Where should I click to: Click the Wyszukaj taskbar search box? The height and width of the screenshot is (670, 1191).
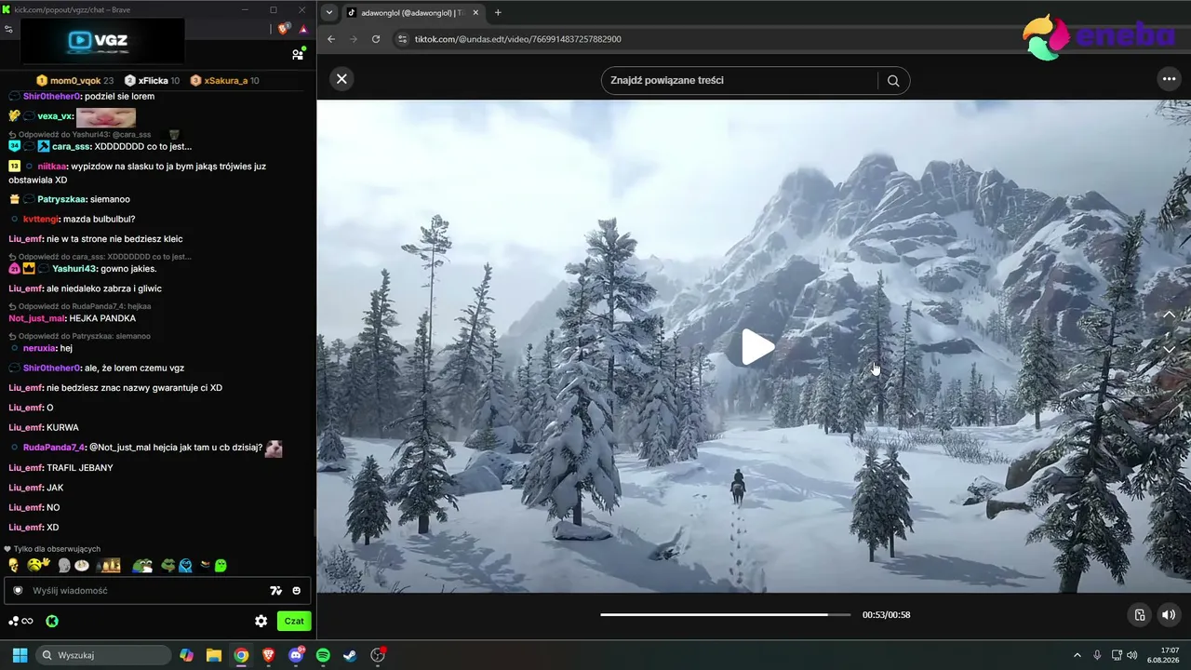coord(103,655)
